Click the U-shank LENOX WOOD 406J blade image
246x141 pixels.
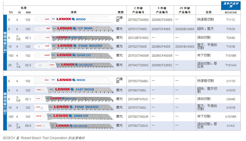tap(74, 80)
